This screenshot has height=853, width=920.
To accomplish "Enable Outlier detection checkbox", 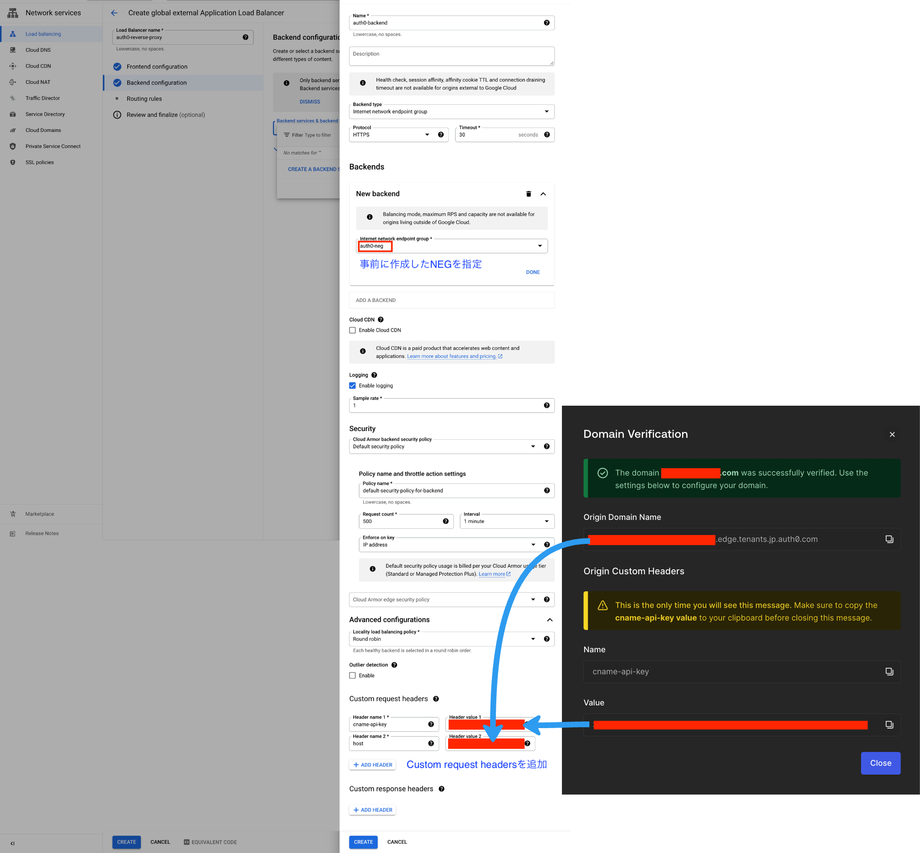I will [352, 675].
